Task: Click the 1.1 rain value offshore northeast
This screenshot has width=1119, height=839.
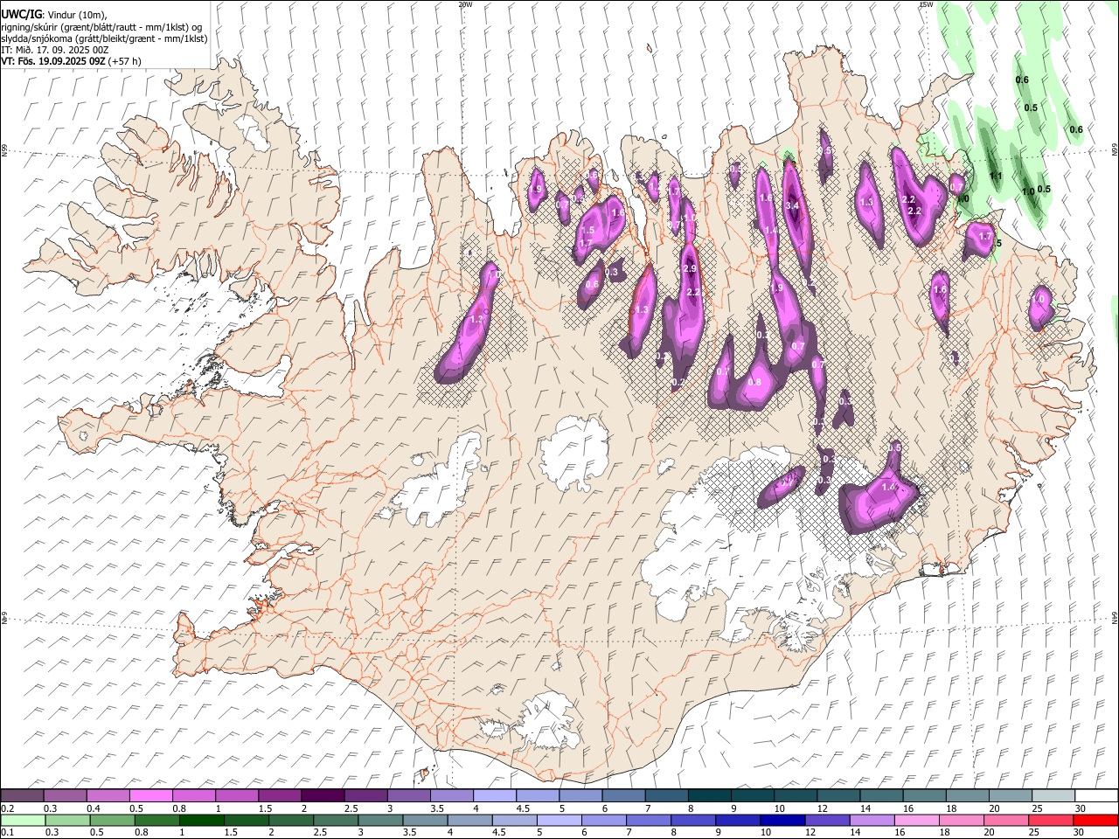Action: [x=995, y=176]
